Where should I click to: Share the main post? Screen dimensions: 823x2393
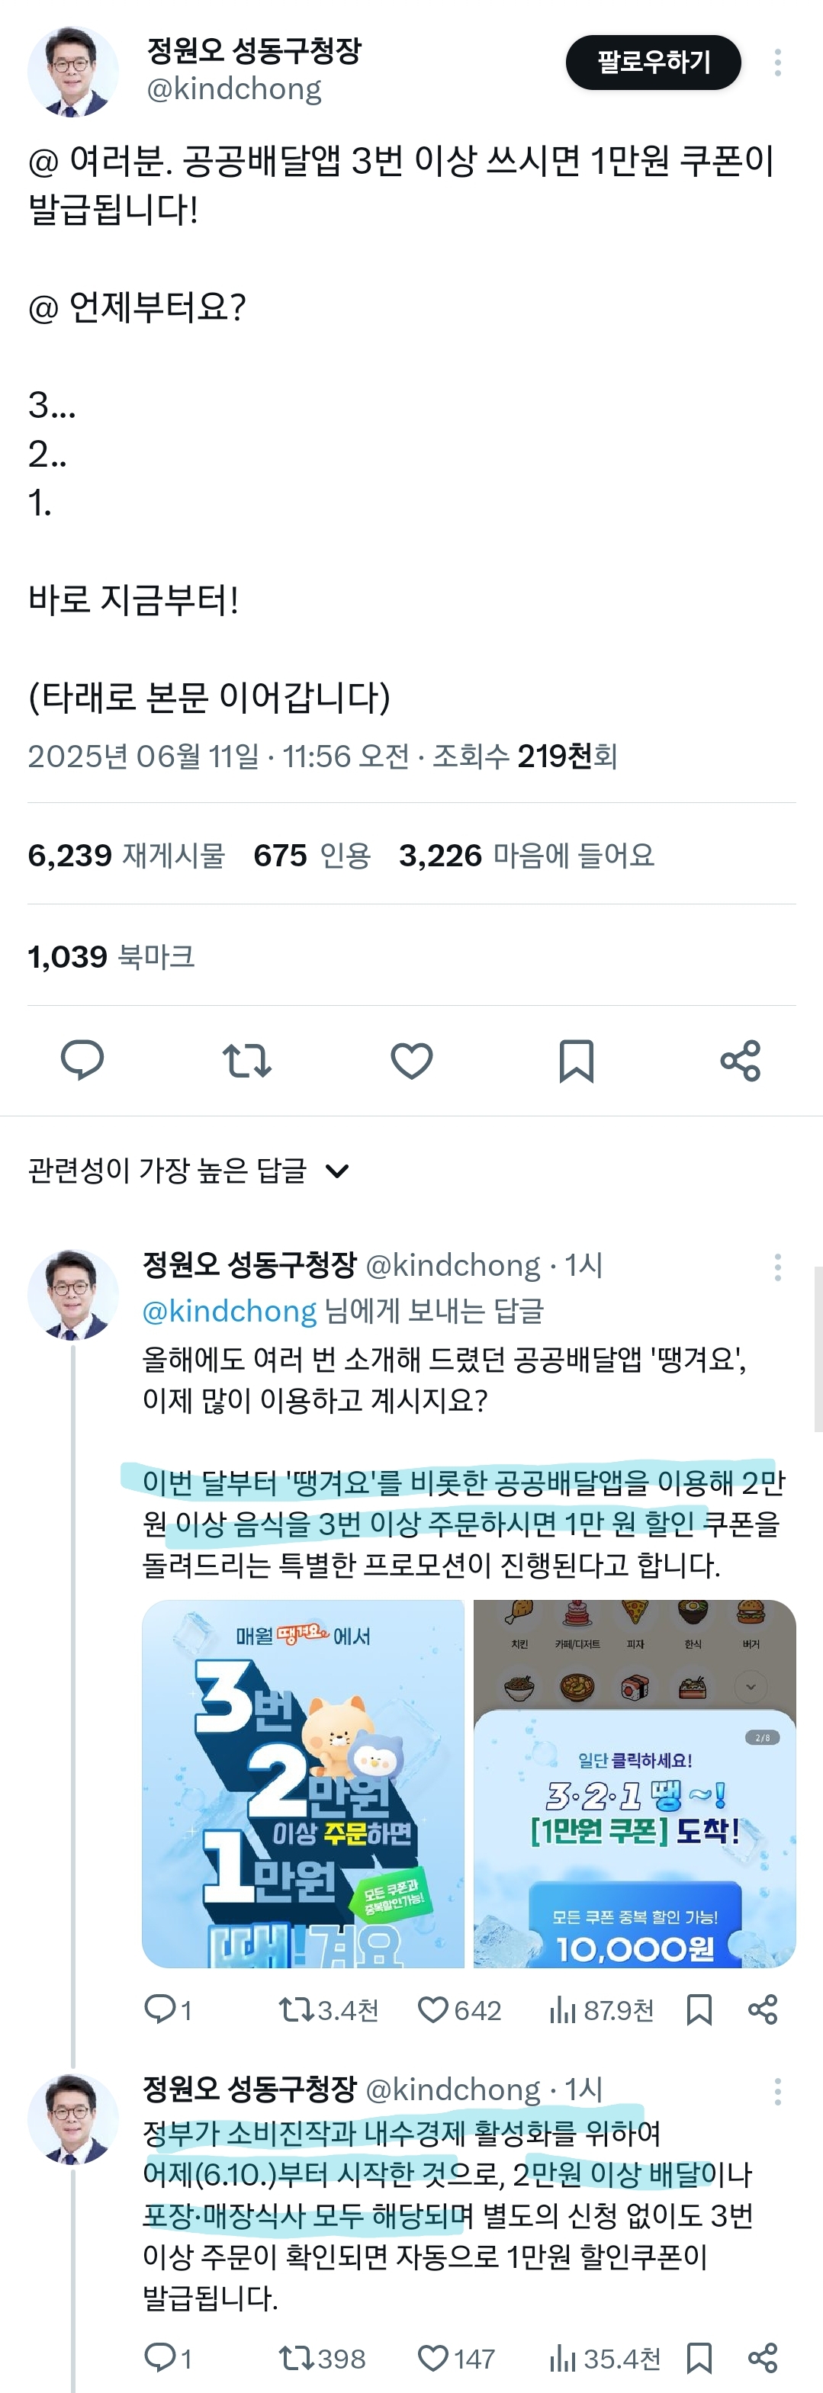[x=741, y=1060]
